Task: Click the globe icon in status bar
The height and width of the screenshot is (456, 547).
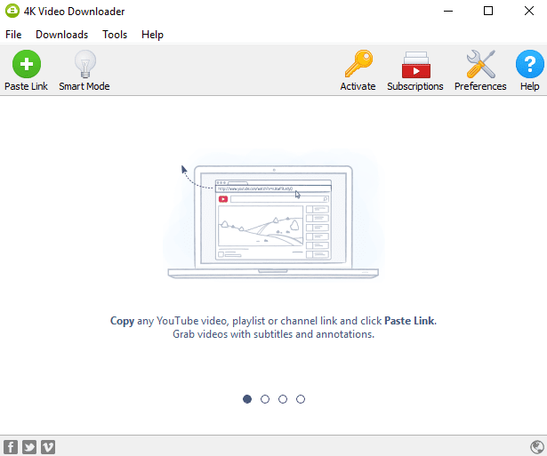Action: tap(537, 447)
